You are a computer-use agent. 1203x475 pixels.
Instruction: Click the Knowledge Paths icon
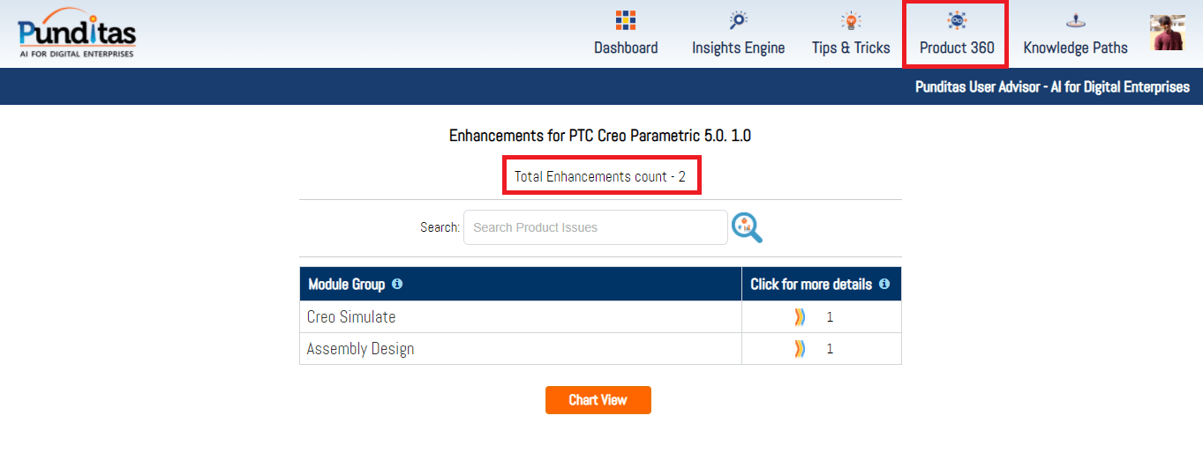pyautogui.click(x=1075, y=20)
